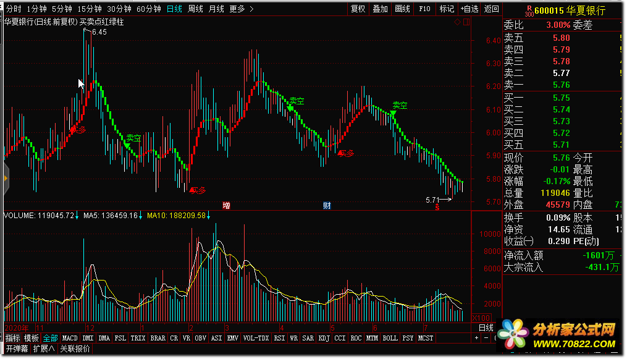The image size is (627, 359).
Task: Add stock via +自选 button
Action: 469,9
